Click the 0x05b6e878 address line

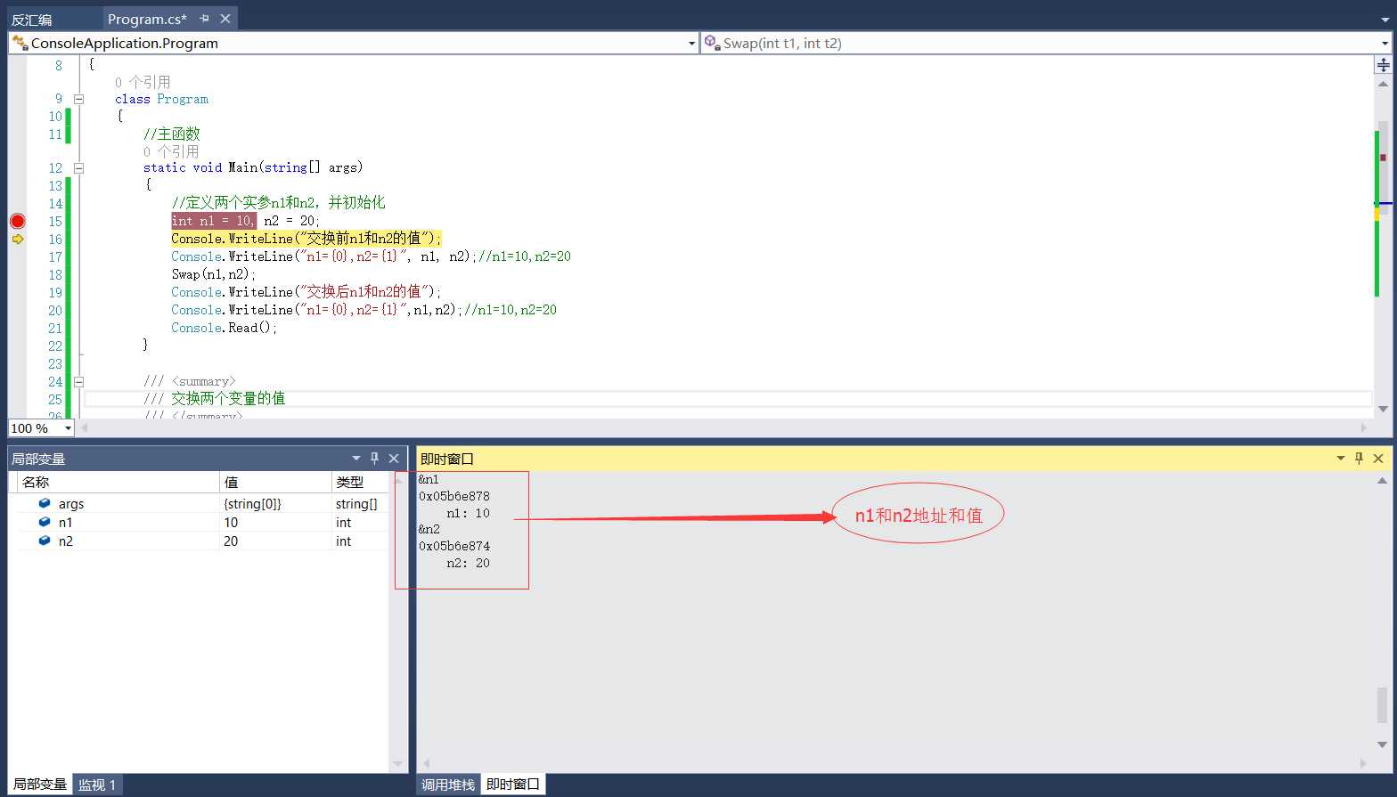click(454, 496)
